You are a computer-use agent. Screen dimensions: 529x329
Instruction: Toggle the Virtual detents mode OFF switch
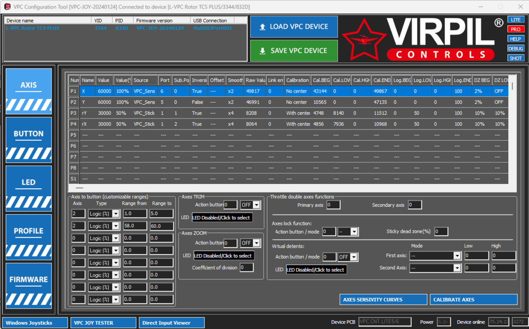tap(349, 257)
